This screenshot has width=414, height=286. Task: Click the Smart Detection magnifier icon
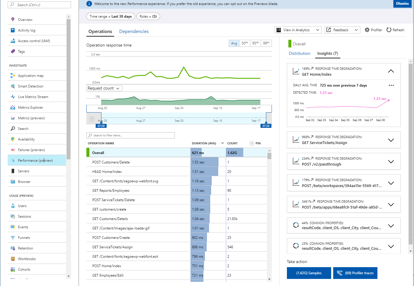pyautogui.click(x=13, y=86)
